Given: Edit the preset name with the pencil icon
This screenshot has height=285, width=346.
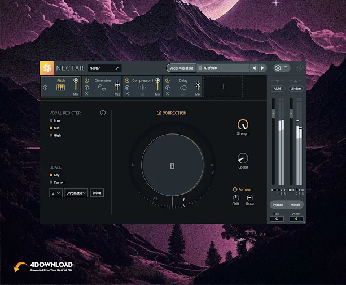Looking at the screenshot, I should pyautogui.click(x=117, y=68).
